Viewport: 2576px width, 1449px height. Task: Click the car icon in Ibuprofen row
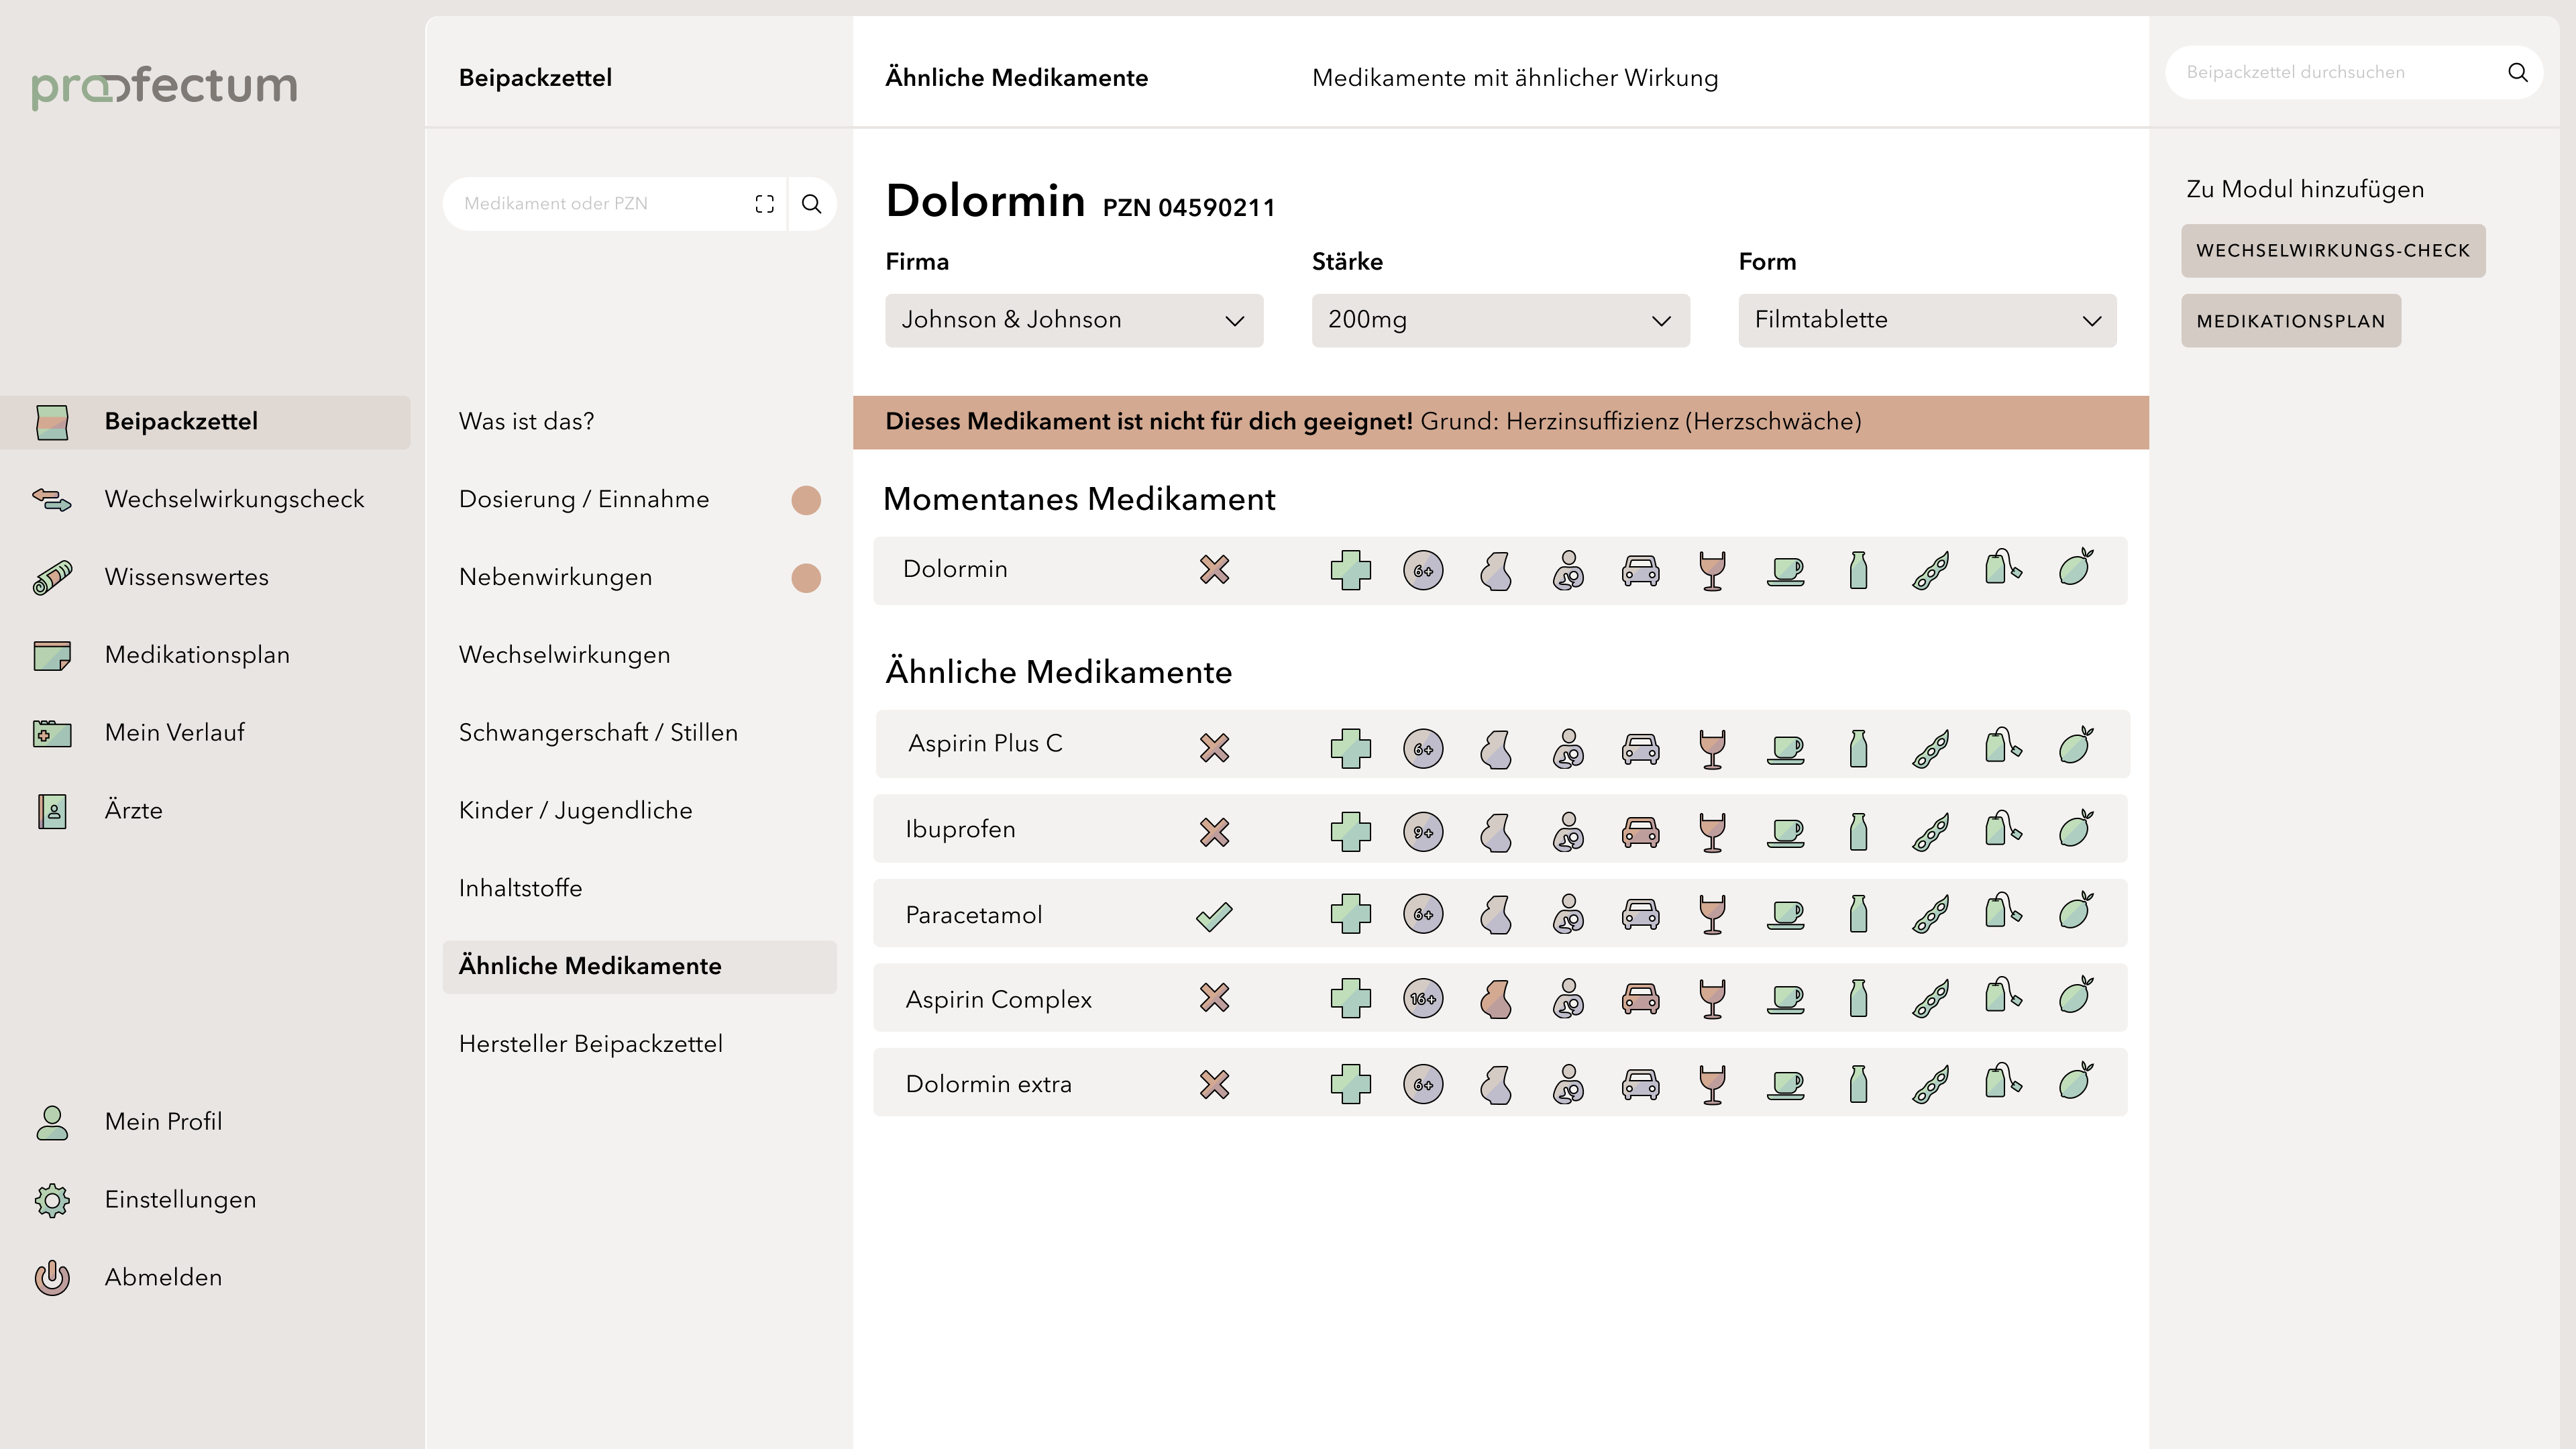(1640, 831)
